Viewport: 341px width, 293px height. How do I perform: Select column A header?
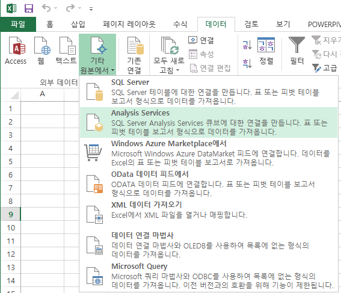coord(43,94)
